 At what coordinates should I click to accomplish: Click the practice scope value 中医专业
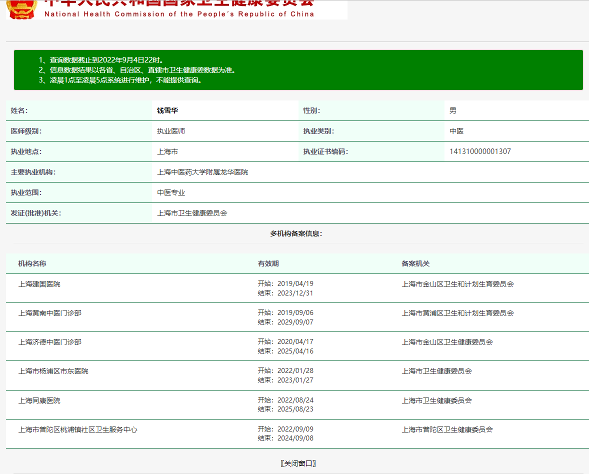click(171, 192)
